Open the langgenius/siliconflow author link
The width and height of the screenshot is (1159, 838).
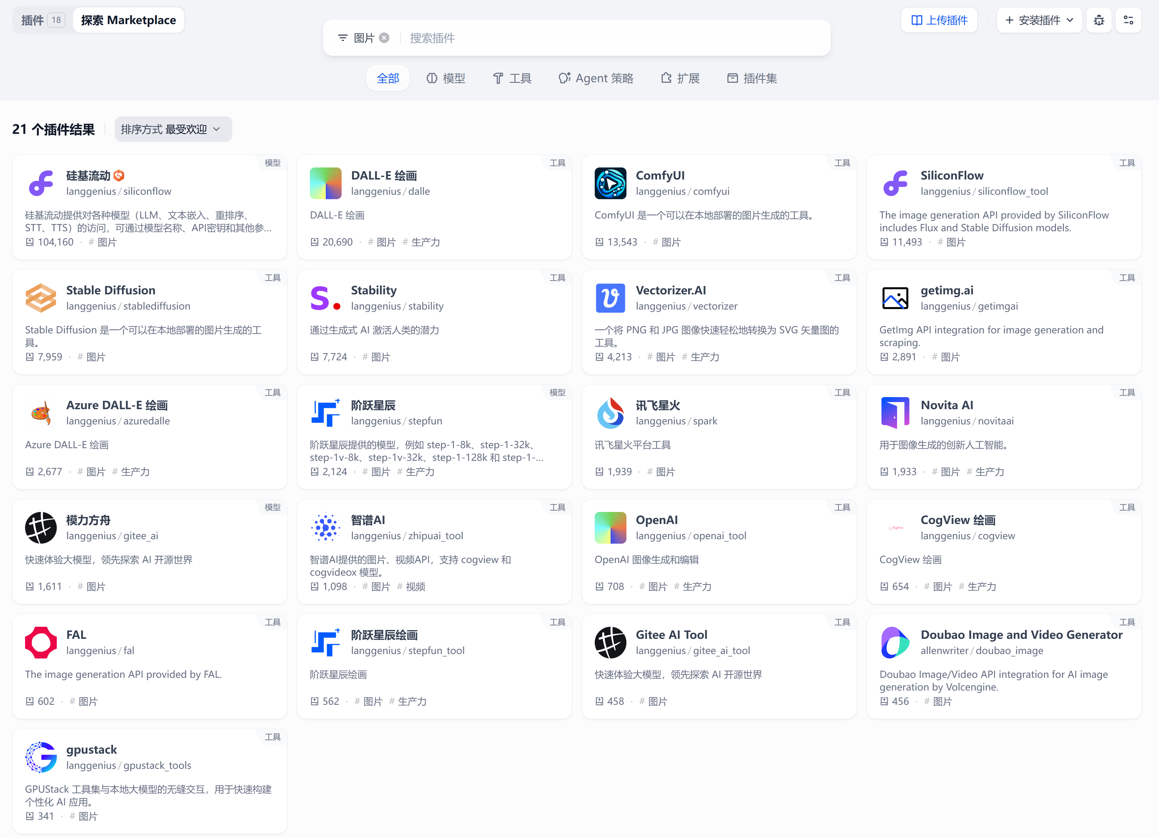click(119, 192)
